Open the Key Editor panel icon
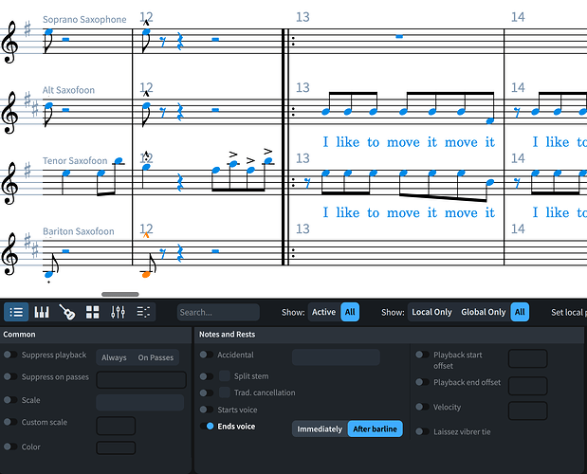Screen dimensions: 587x474 (x=143, y=312)
